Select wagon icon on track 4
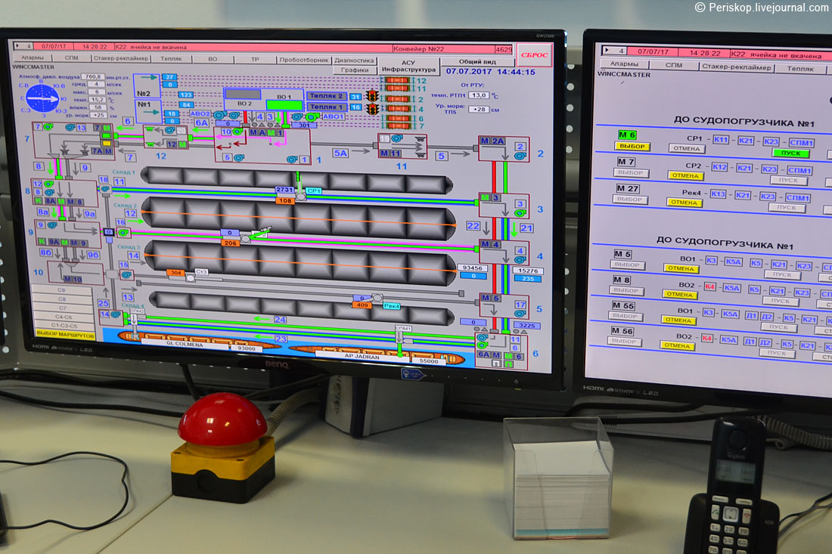Image resolution: width=832 pixels, height=554 pixels. pos(397,109)
